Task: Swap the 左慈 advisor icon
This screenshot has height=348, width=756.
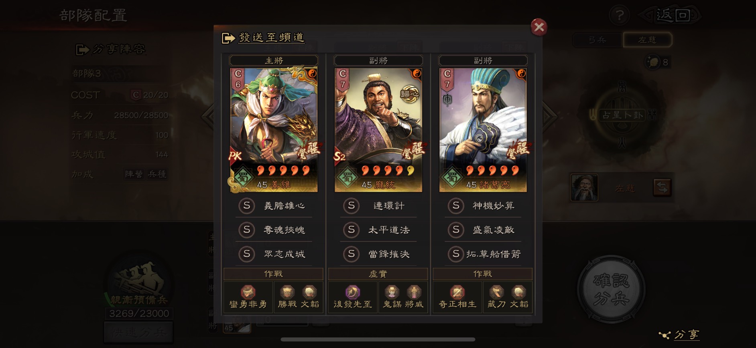Action: coord(662,187)
